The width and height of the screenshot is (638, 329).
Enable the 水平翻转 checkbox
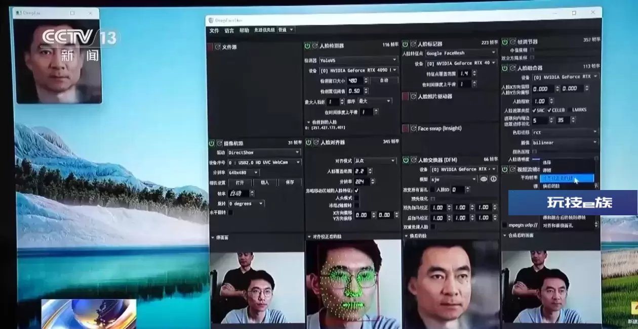tap(230, 212)
